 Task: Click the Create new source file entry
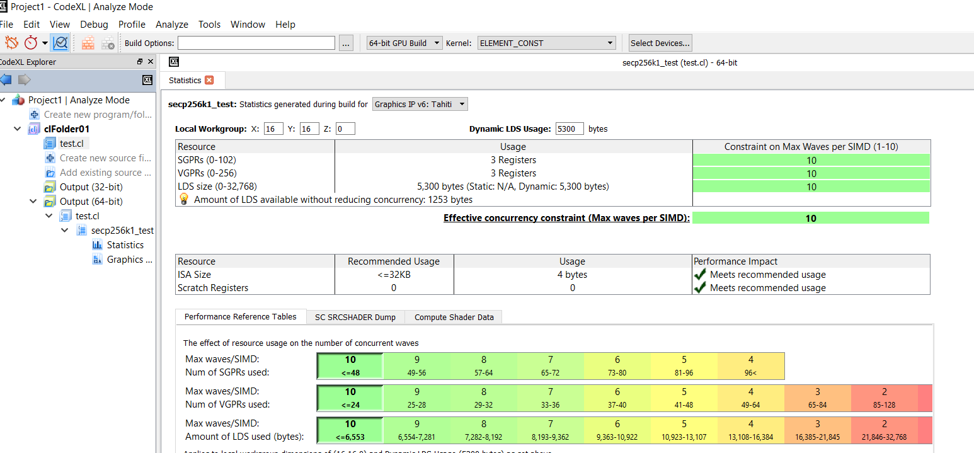pyautogui.click(x=105, y=158)
